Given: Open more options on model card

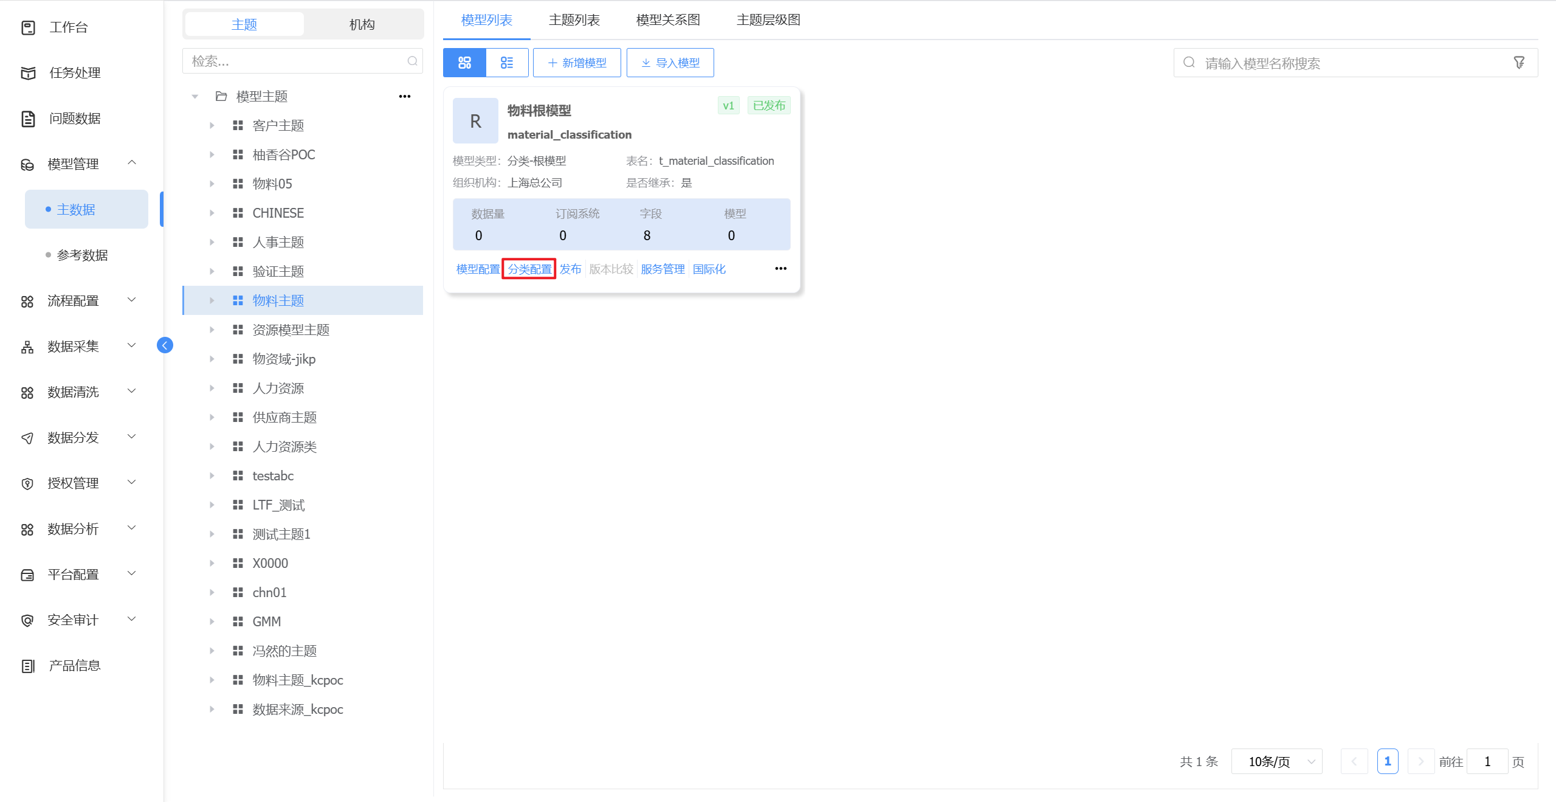Looking at the screenshot, I should click(x=780, y=269).
